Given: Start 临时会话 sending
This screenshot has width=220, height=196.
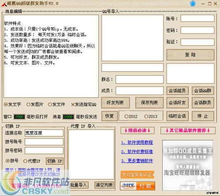Looking at the screenshot, I should (x=177, y=116).
